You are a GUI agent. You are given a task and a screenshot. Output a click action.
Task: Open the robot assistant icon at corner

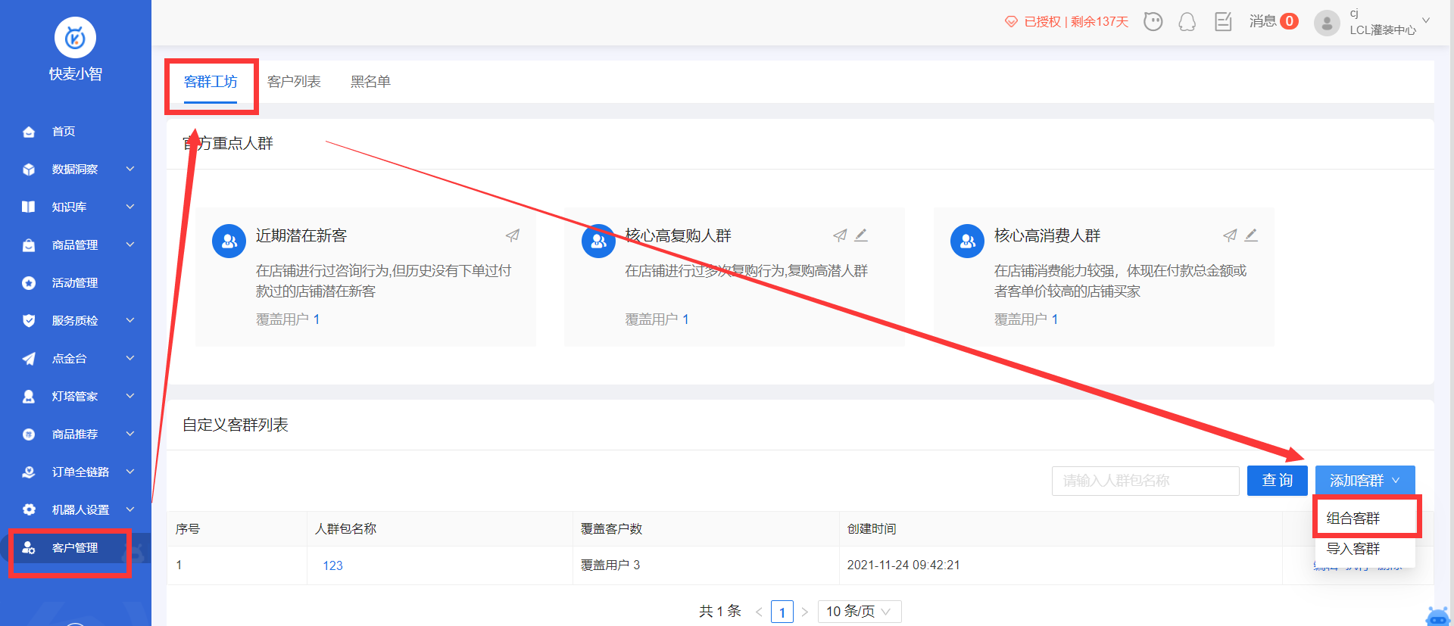point(1437,615)
